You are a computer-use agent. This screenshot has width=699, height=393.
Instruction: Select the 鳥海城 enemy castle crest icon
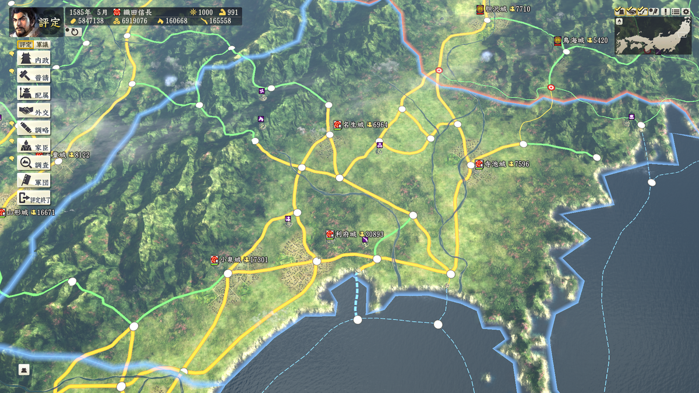(x=557, y=41)
